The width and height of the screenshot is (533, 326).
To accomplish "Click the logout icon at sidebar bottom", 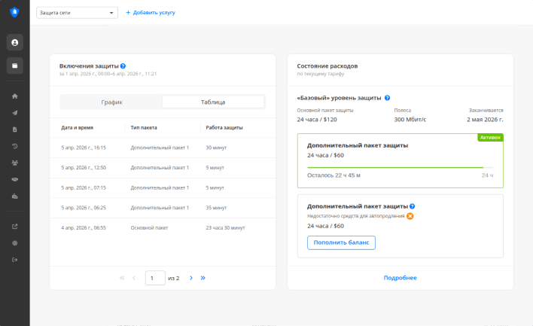I will tap(14, 260).
